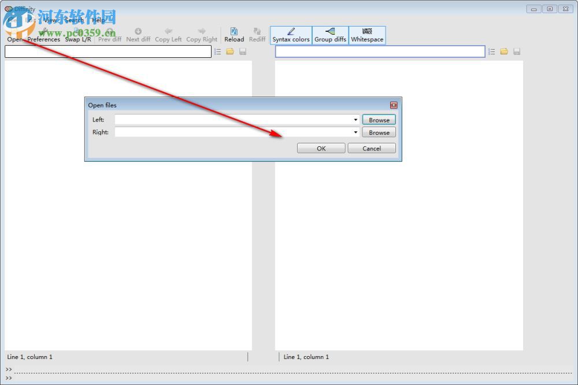Toggle Syntax colors option

291,35
